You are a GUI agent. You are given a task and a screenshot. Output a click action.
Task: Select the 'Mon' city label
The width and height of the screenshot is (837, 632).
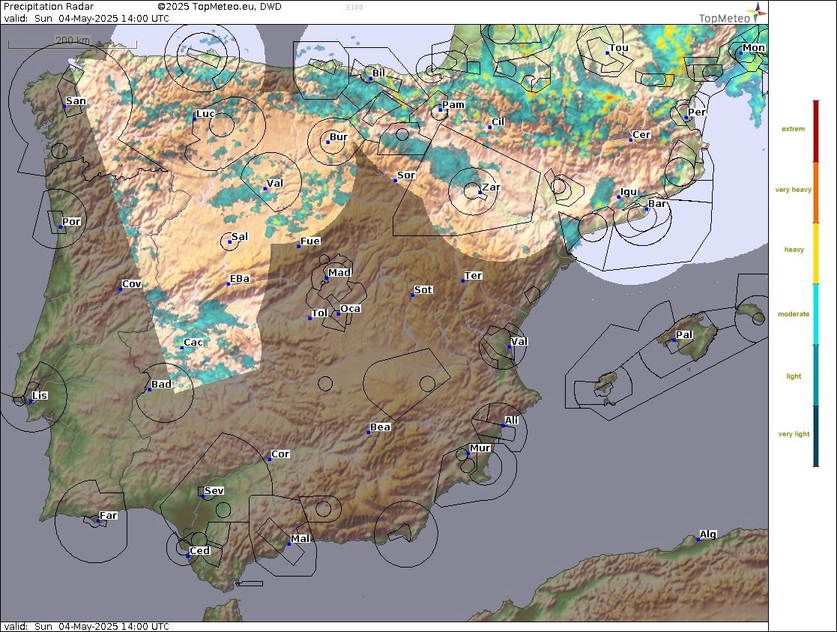(754, 48)
